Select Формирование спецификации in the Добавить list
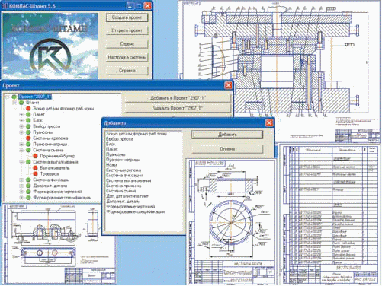 click(x=135, y=211)
